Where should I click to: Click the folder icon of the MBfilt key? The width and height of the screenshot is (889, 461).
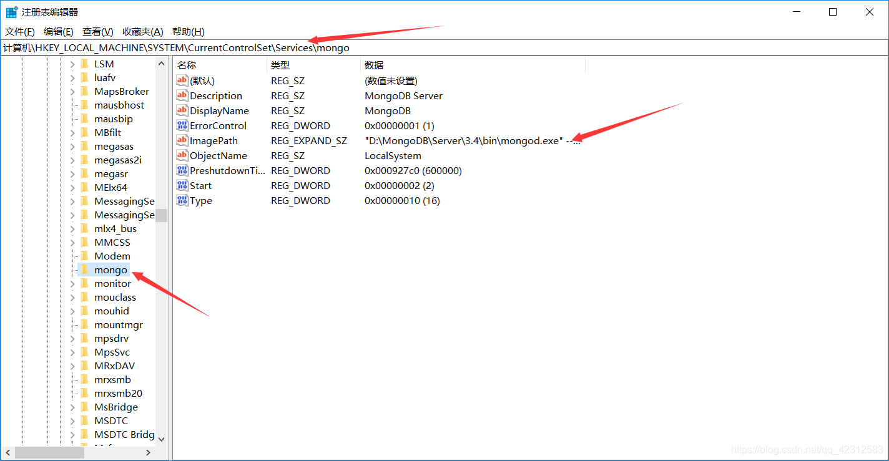[84, 132]
